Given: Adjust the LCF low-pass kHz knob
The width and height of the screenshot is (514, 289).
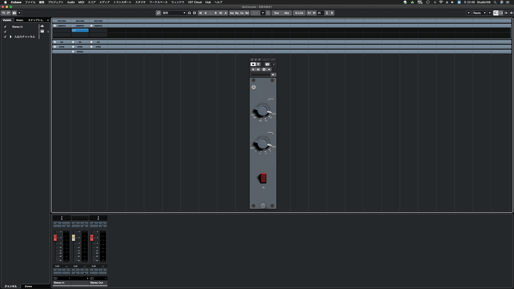Looking at the screenshot, I should [x=262, y=143].
